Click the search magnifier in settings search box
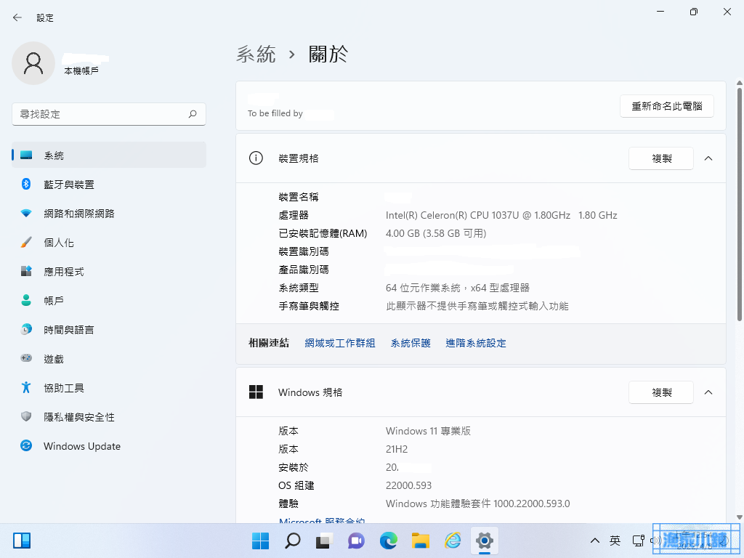This screenshot has height=558, width=744. pyautogui.click(x=193, y=114)
